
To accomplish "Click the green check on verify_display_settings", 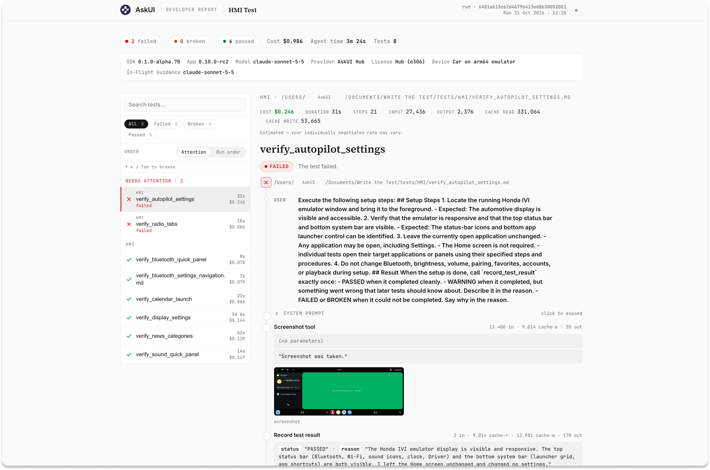I will (129, 318).
